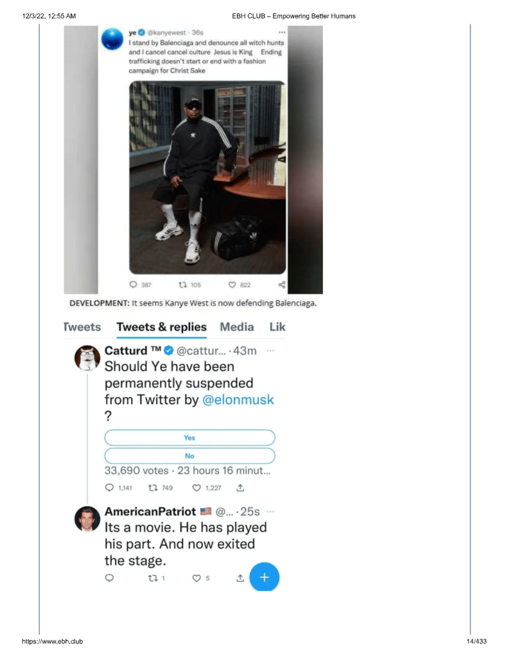Click the blue compose tweet plus button
The width and height of the screenshot is (508, 657).
pos(265,577)
